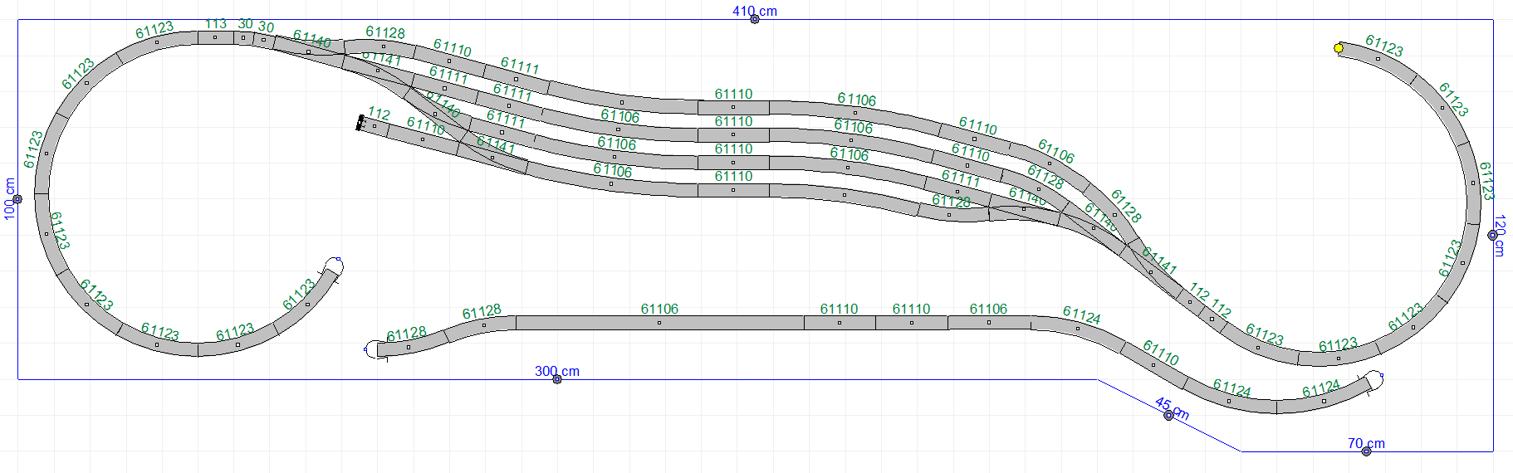The width and height of the screenshot is (1513, 473).
Task: Select the 61123 curve next to the yellow endpoint
Action: [1378, 58]
